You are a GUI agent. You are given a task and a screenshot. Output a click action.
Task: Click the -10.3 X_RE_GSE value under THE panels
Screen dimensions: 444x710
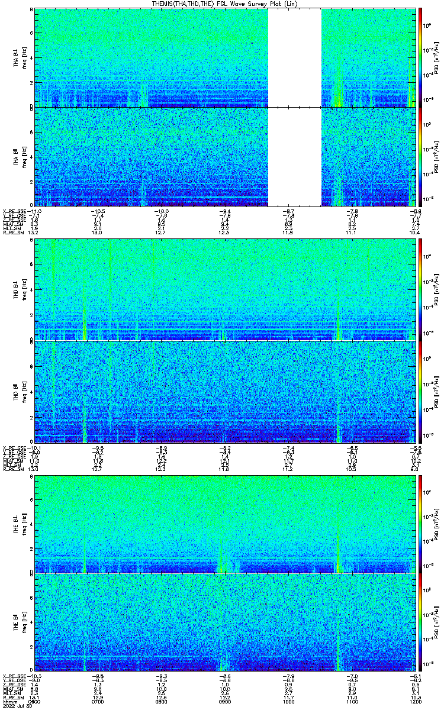pos(34,675)
